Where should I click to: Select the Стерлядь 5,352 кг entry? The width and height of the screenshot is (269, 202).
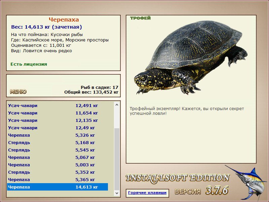(57, 172)
